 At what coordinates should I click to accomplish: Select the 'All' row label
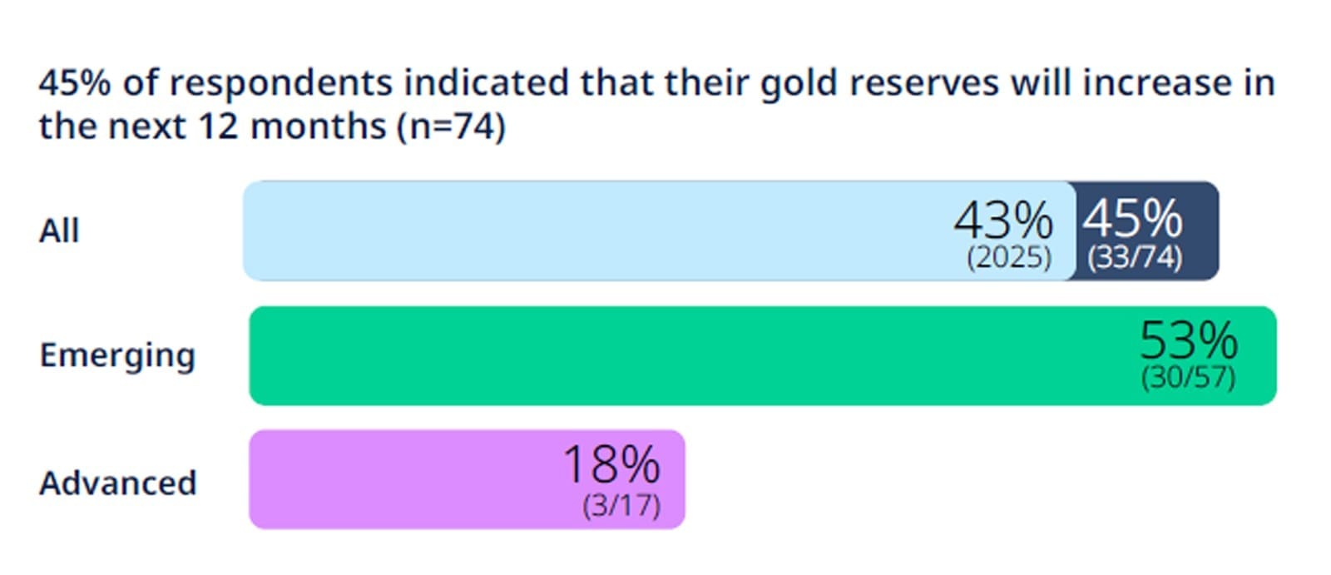pos(59,230)
